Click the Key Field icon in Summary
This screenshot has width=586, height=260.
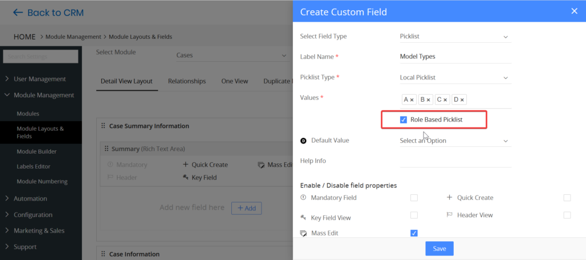tap(185, 178)
